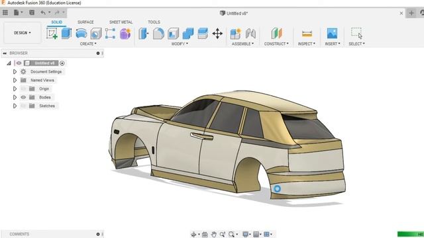The image size is (424, 238).
Task: Click the Zoom fit magnifier icon
Action: pos(231,234)
